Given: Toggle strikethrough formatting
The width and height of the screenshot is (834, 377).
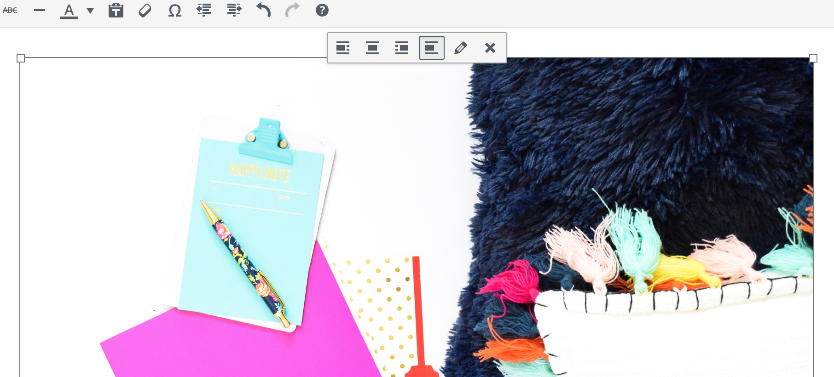Looking at the screenshot, I should pyautogui.click(x=10, y=10).
